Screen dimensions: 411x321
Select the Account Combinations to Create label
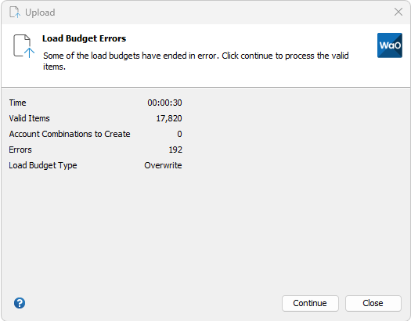(x=70, y=134)
